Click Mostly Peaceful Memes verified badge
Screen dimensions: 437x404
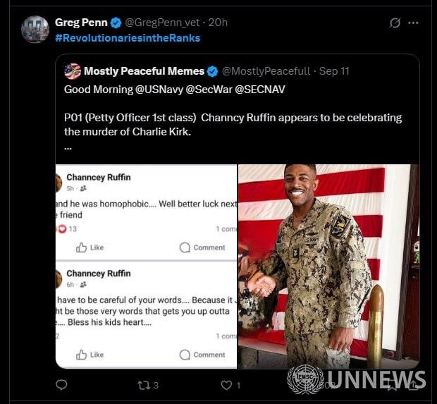(213, 71)
